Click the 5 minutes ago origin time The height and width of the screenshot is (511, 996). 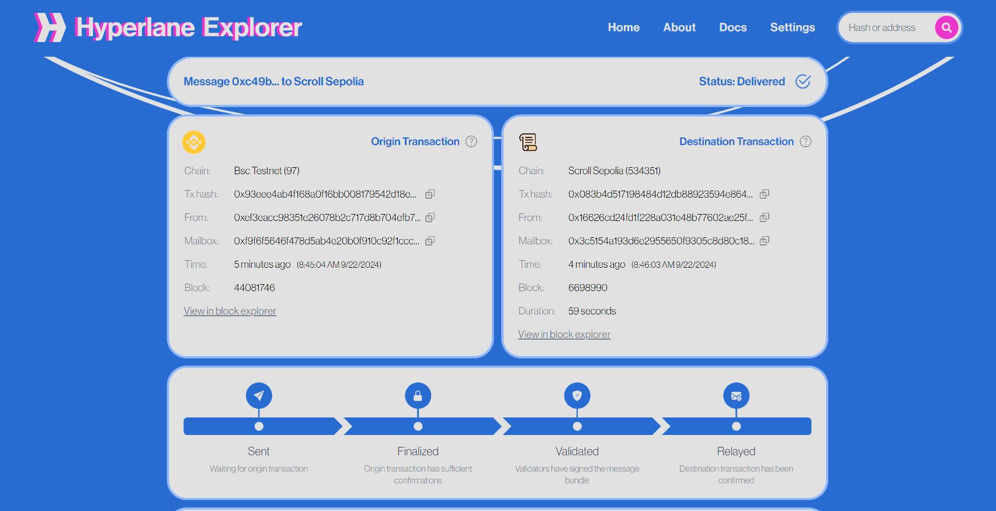tap(262, 264)
